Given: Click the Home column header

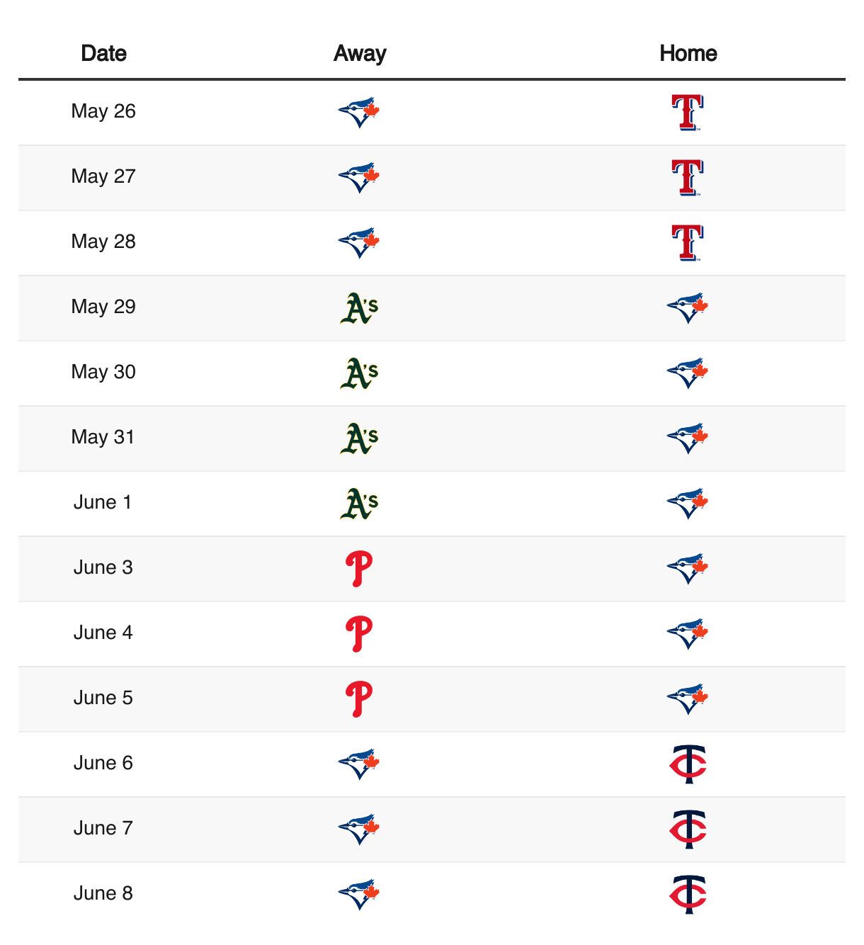Looking at the screenshot, I should (688, 53).
